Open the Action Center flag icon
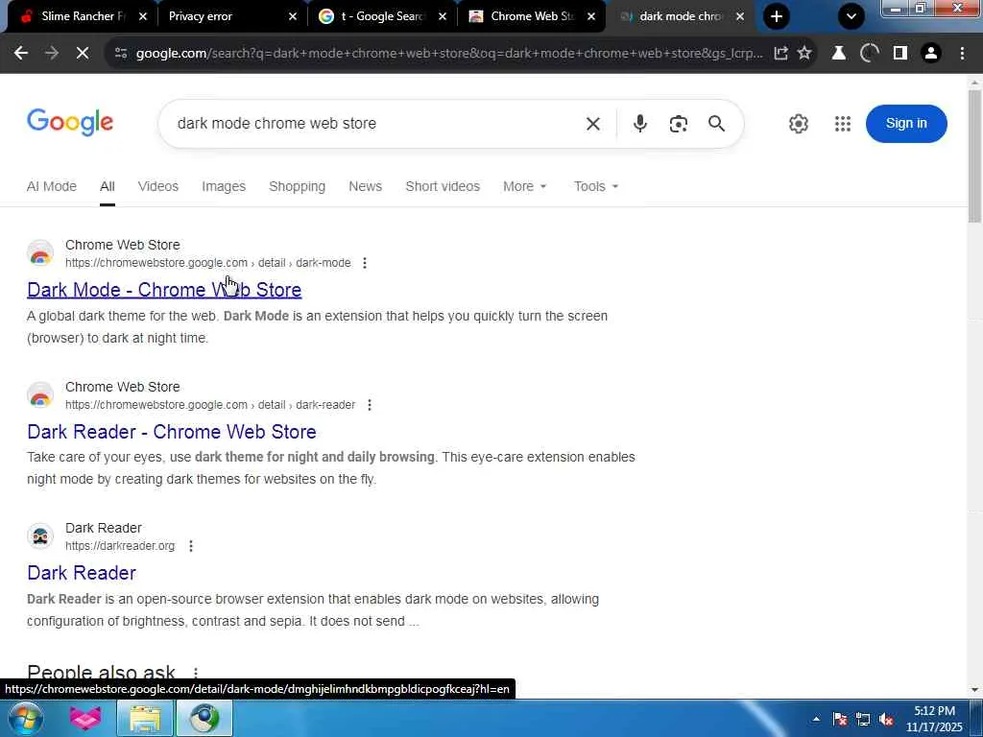Image resolution: width=983 pixels, height=737 pixels. point(840,719)
